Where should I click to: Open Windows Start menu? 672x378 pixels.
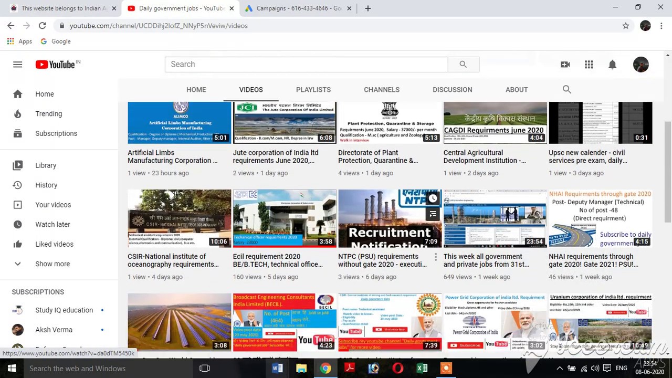point(12,368)
